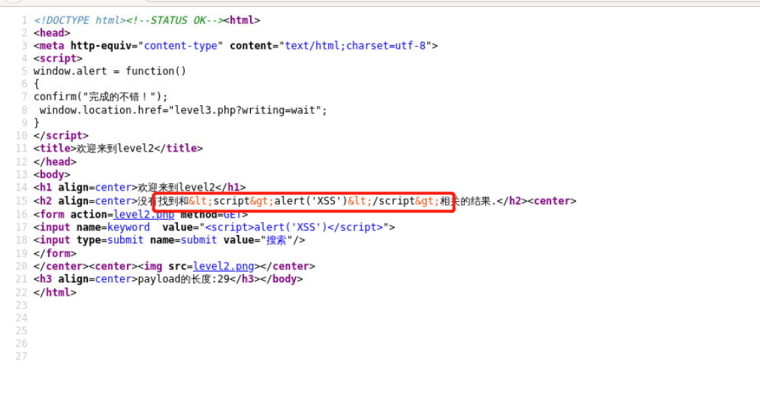Viewport: 760px width, 400px height.
Task: Click the confirm("完成的不错！") line
Action: (101, 97)
